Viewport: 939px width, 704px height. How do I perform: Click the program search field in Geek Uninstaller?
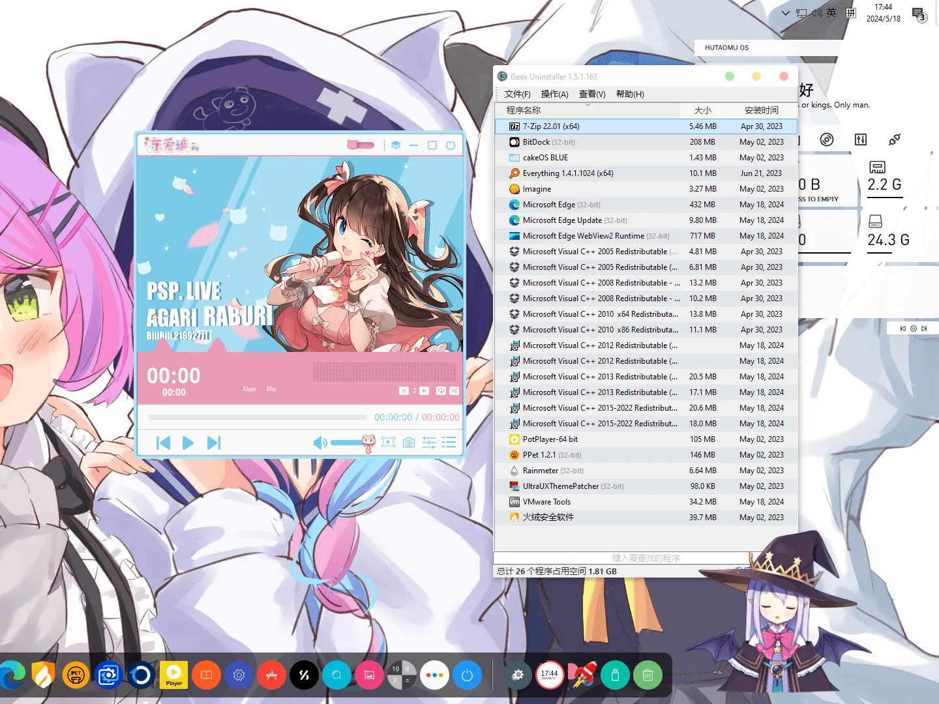(x=619, y=558)
